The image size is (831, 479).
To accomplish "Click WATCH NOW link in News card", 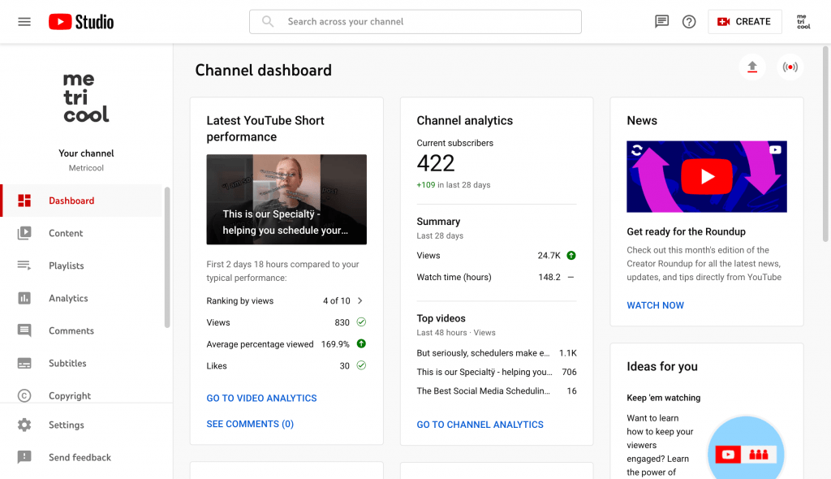I will [656, 305].
